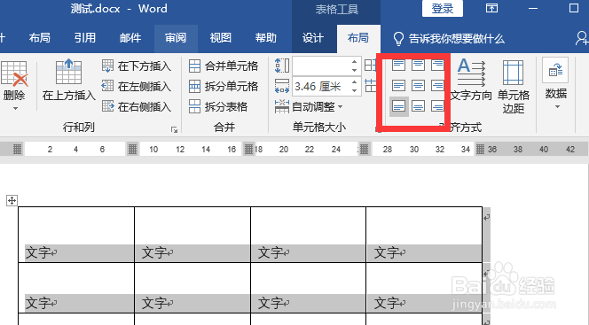Decrease column width with down spinner
Viewport: 589px width, 325px height.
click(354, 90)
